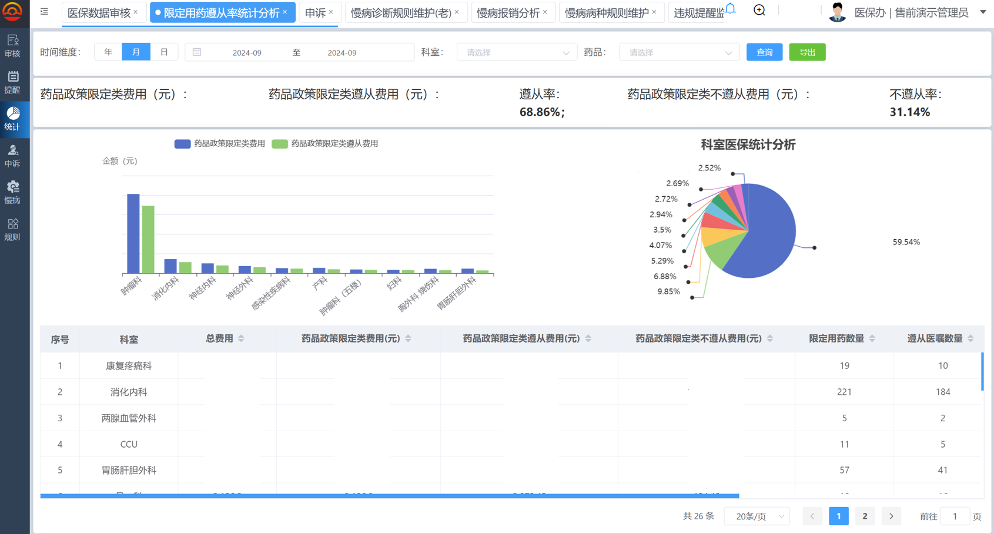The height and width of the screenshot is (534, 994).
Task: Collapse sidebar with the hamburger menu icon
Action: (x=44, y=12)
